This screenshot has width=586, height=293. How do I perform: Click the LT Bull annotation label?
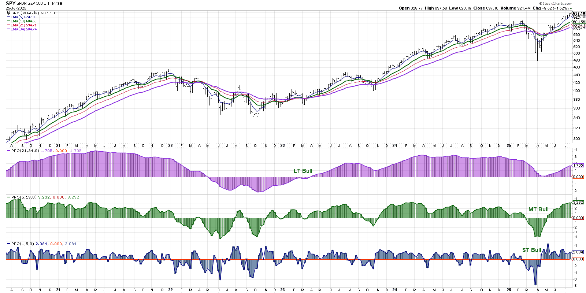point(303,171)
